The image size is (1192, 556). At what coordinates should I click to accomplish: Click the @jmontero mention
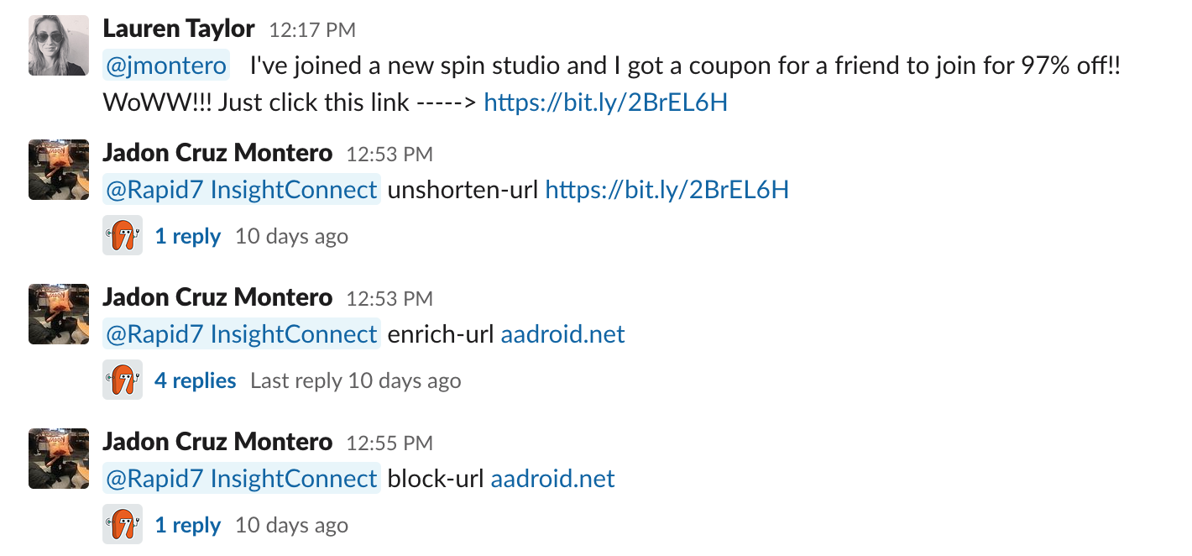click(166, 66)
